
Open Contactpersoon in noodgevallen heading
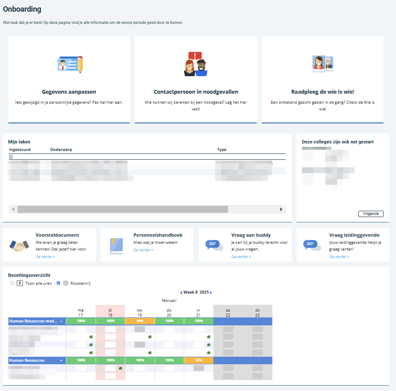pyautogui.click(x=196, y=92)
